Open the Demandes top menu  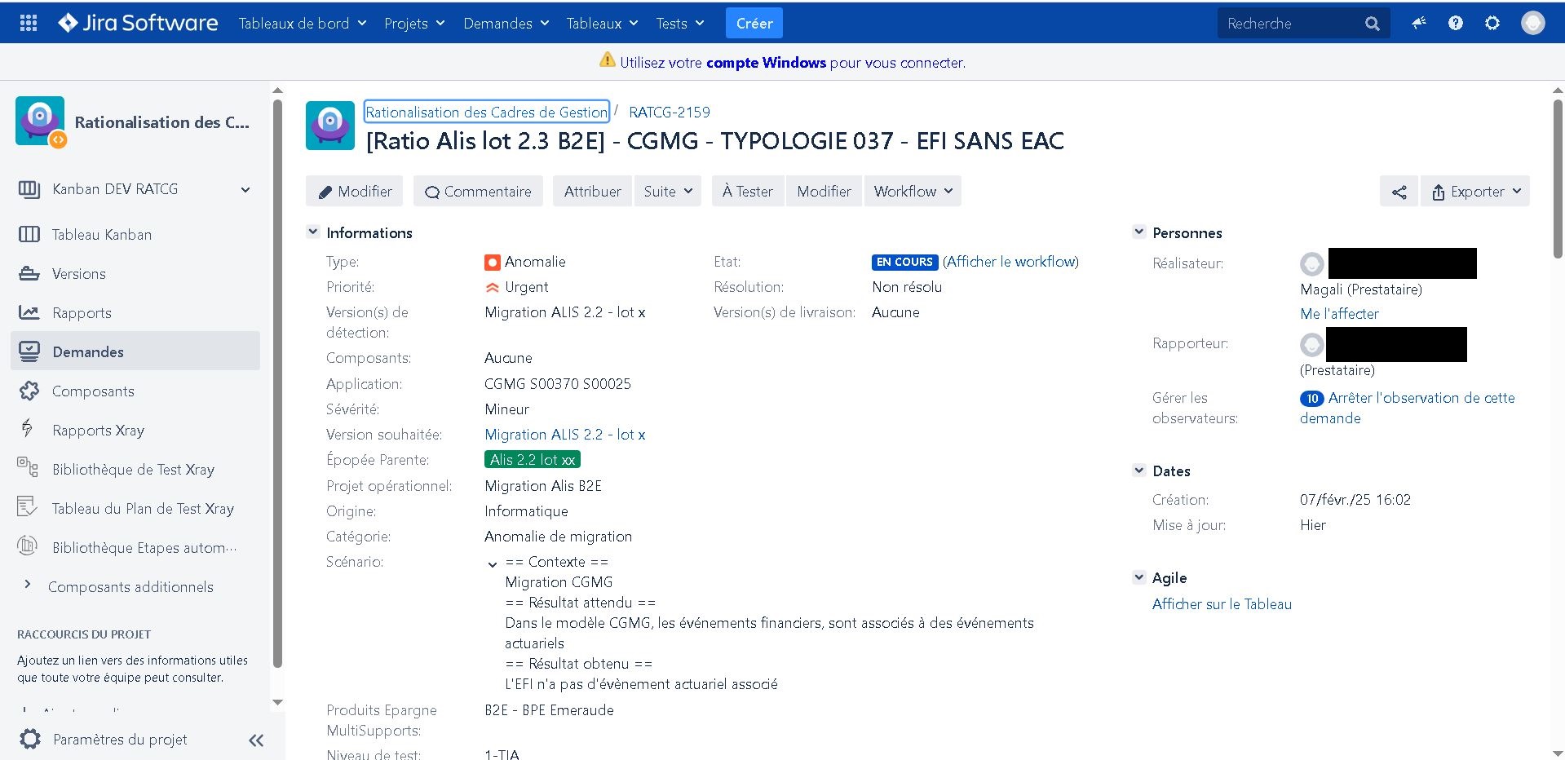[x=506, y=23]
